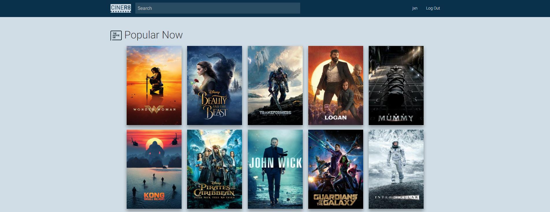The image size is (550, 212).
Task: Open the Logan movie poster
Action: tap(336, 85)
